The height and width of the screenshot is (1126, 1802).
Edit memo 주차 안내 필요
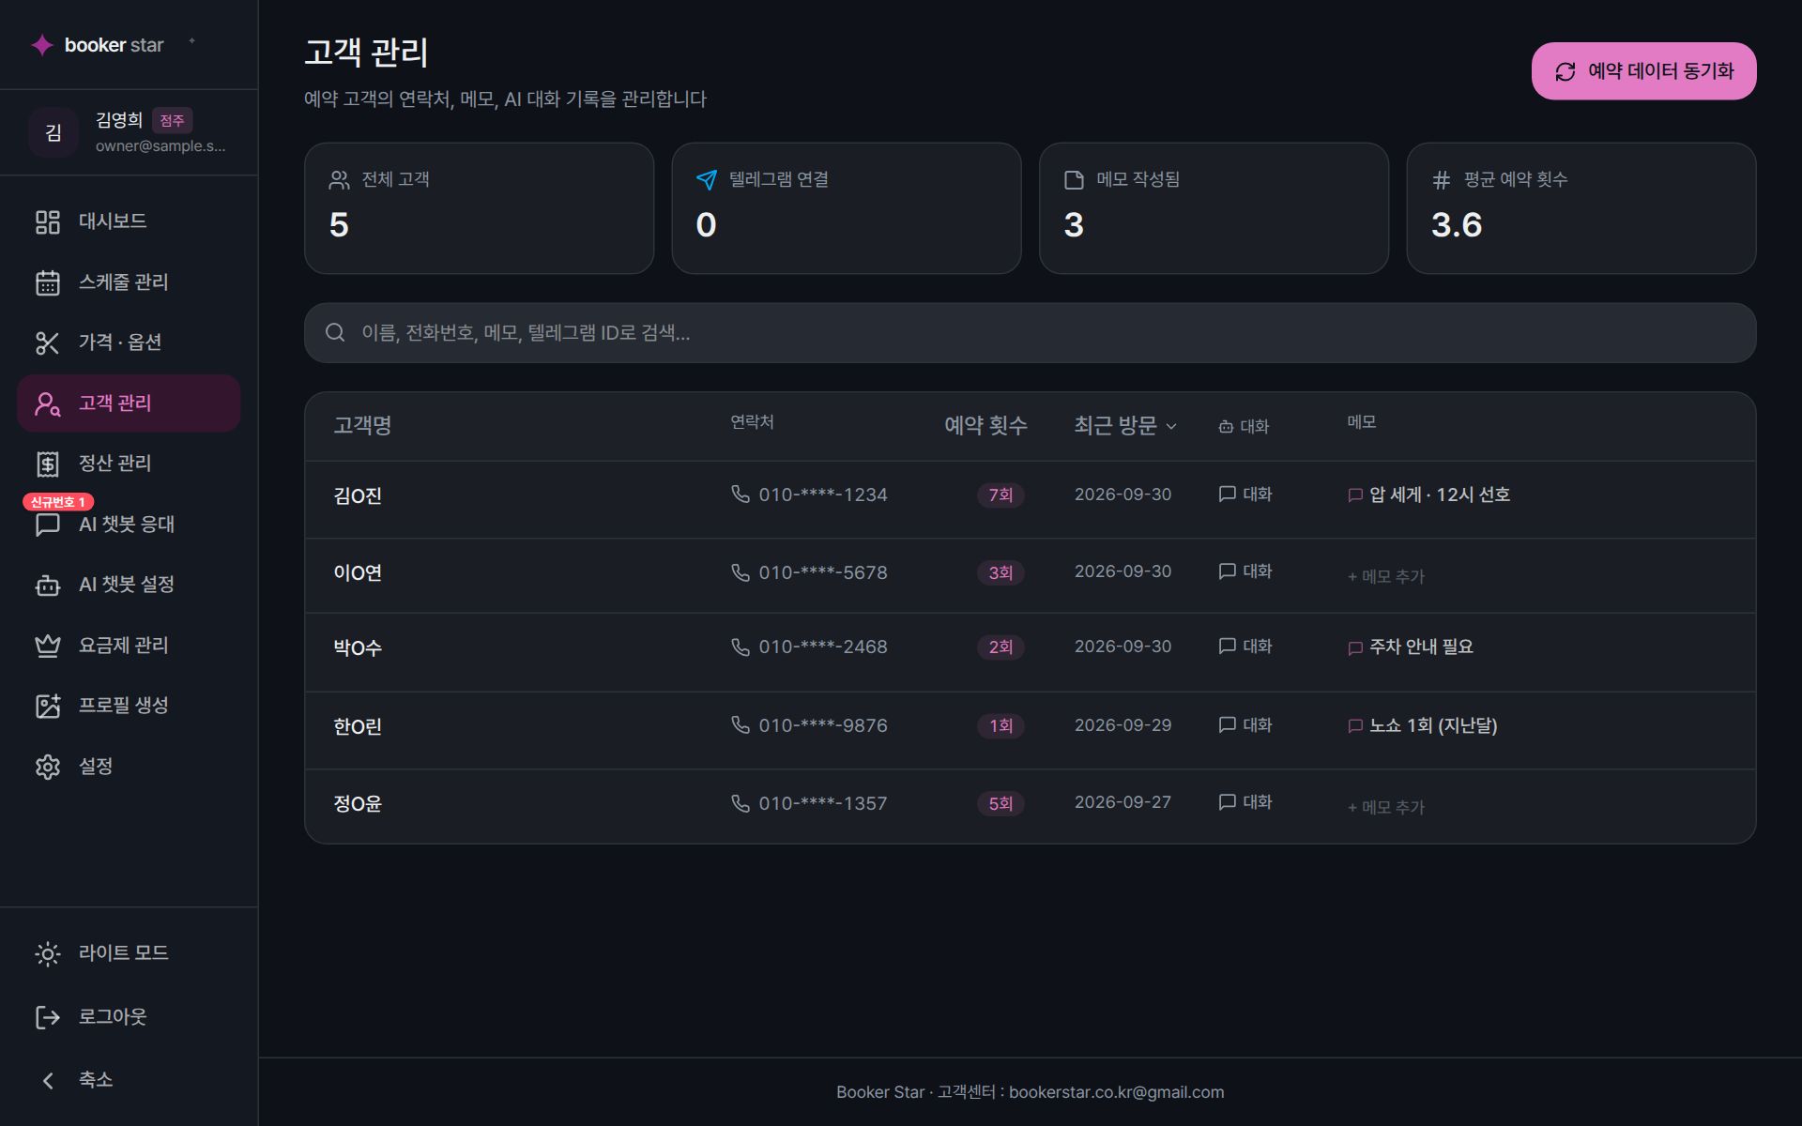click(x=1411, y=647)
